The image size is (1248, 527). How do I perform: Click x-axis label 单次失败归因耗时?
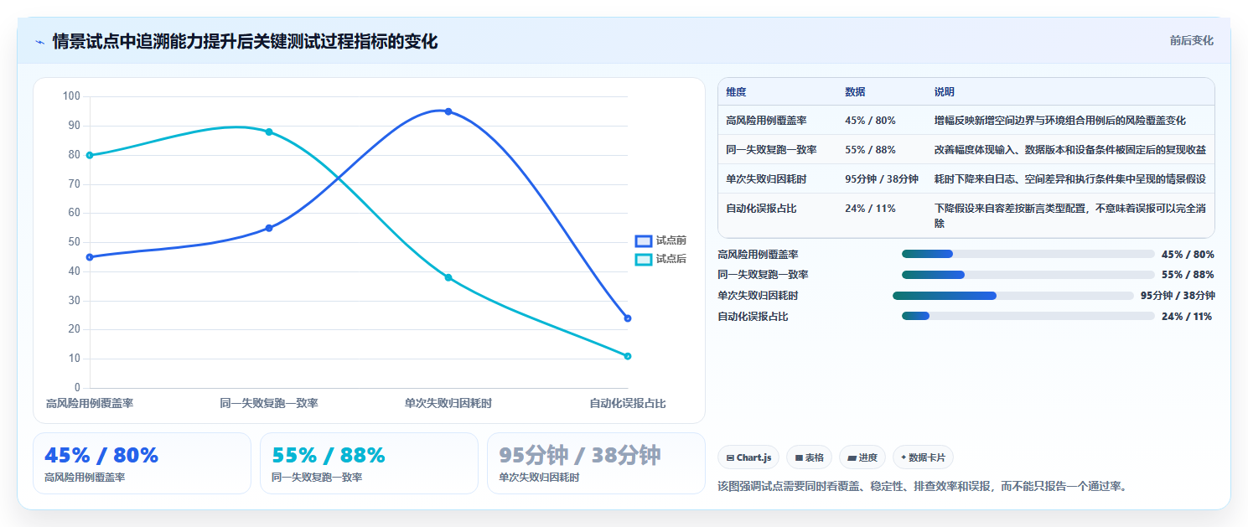pos(448,404)
